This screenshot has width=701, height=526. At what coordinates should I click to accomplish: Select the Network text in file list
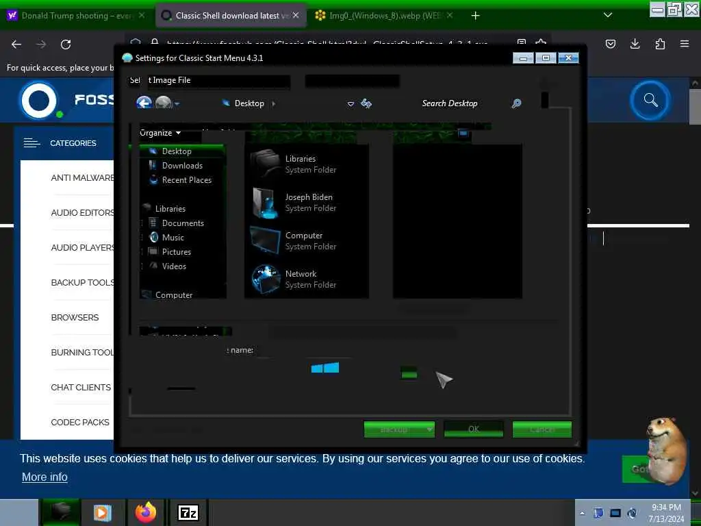pos(301,274)
